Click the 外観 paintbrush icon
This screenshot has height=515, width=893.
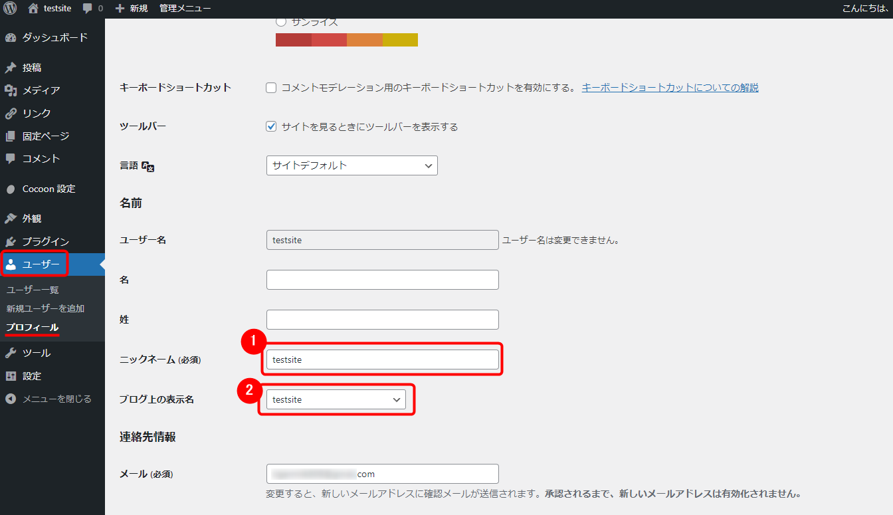(x=10, y=219)
